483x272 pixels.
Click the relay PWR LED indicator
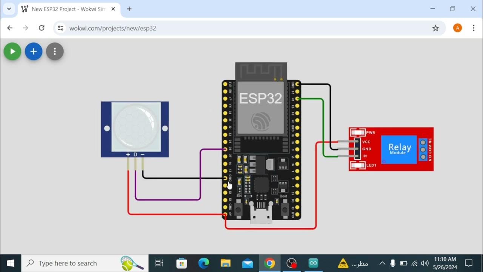coord(358,133)
